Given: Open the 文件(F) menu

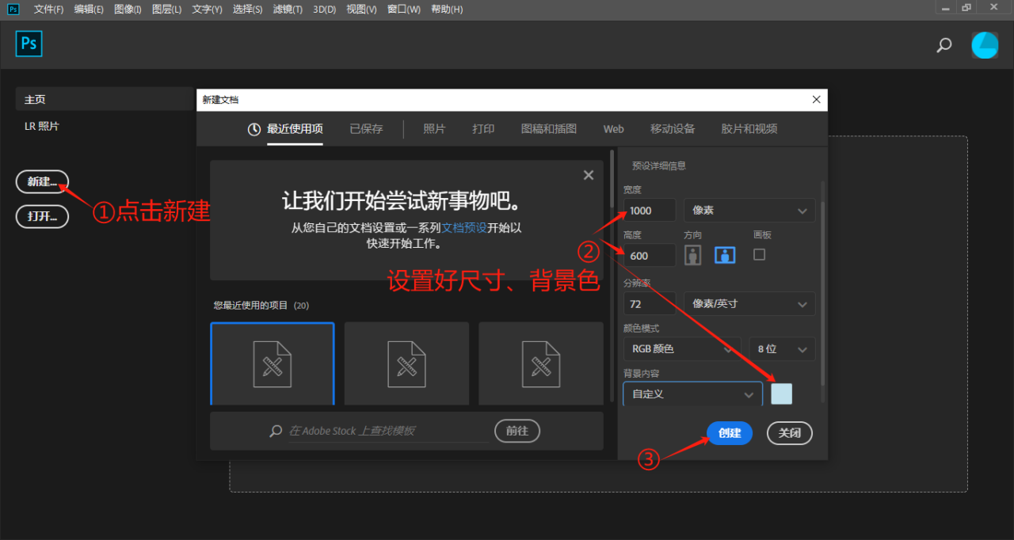Looking at the screenshot, I should [49, 9].
